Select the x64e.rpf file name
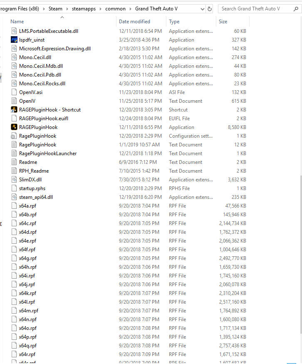The width and height of the screenshot is (302, 364). pos(27,241)
